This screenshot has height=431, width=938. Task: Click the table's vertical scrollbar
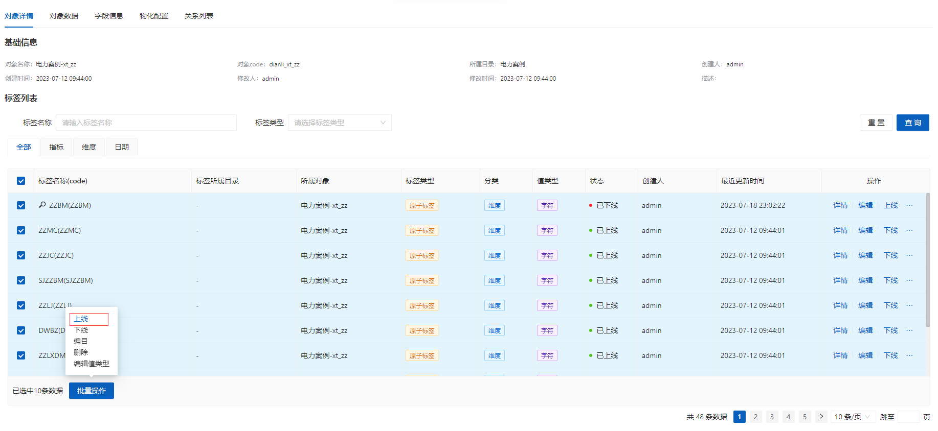(x=928, y=260)
